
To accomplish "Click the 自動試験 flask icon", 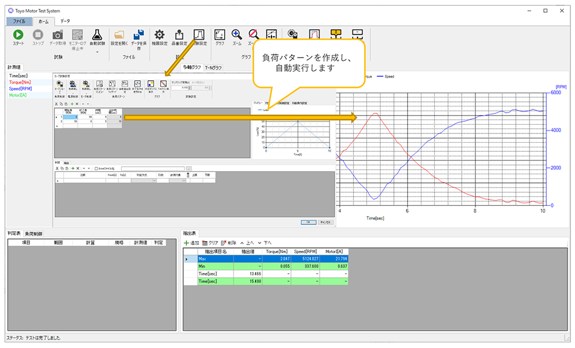I will click(97, 35).
